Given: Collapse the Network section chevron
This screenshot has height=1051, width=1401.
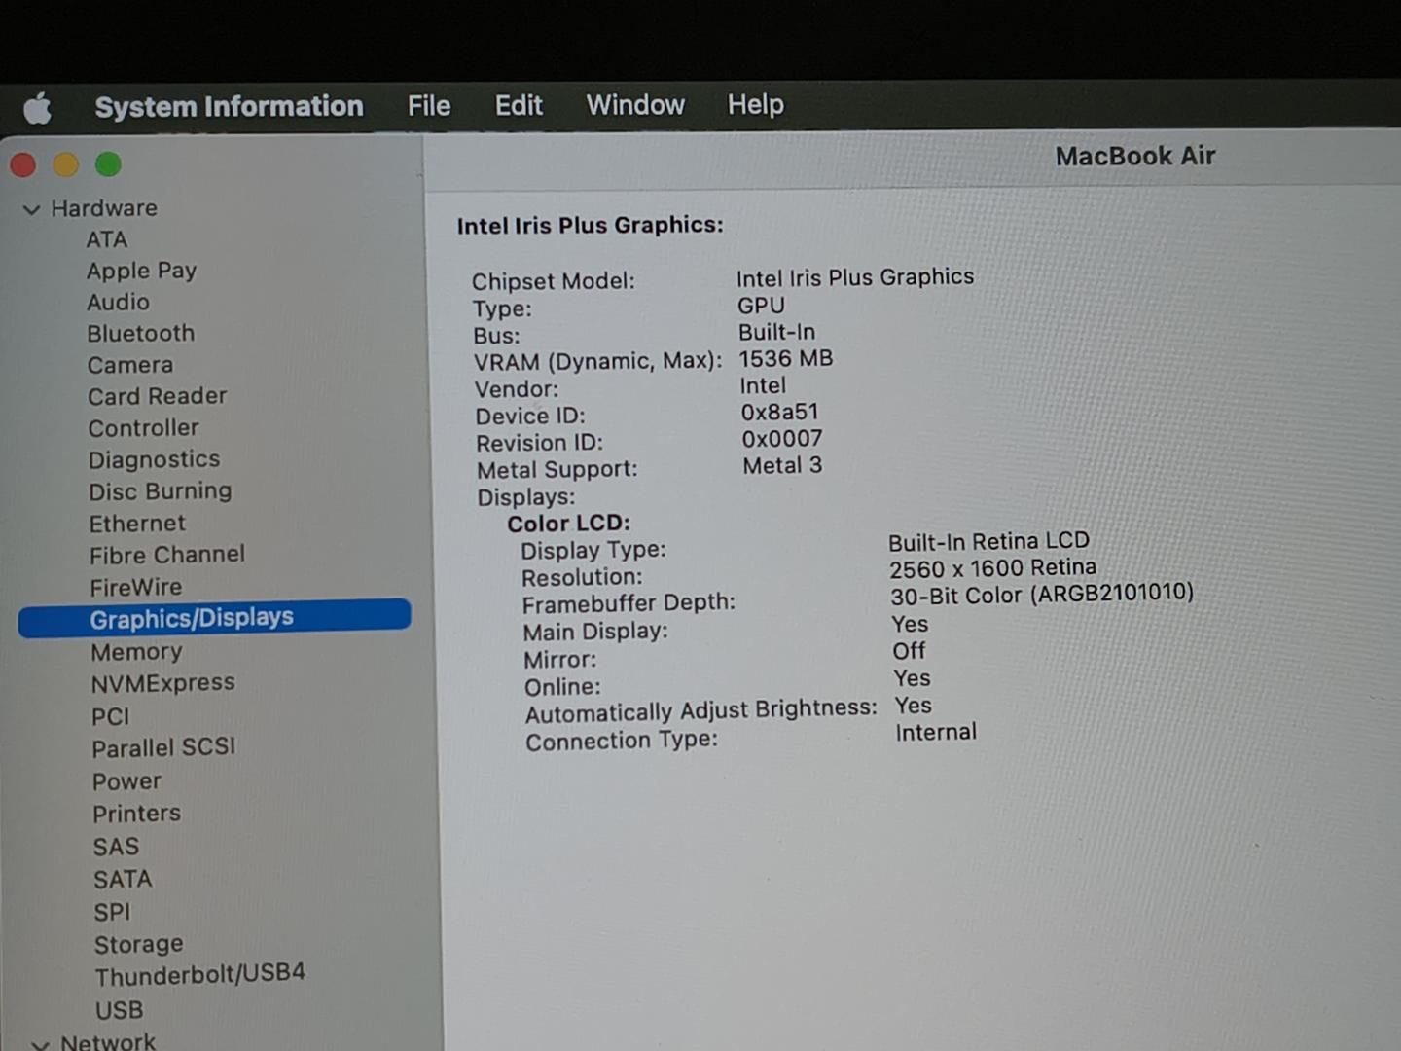Looking at the screenshot, I should tap(40, 1044).
